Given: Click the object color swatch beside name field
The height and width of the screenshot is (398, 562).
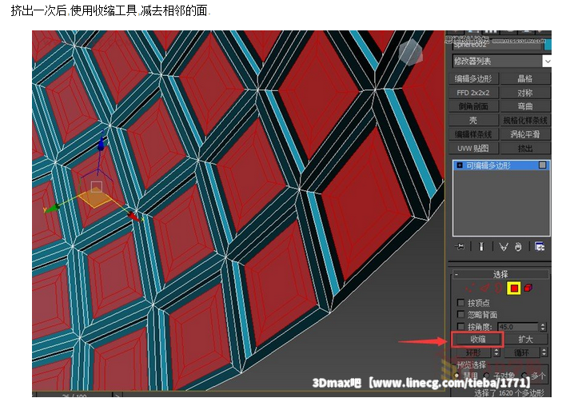Looking at the screenshot, I should click(548, 45).
